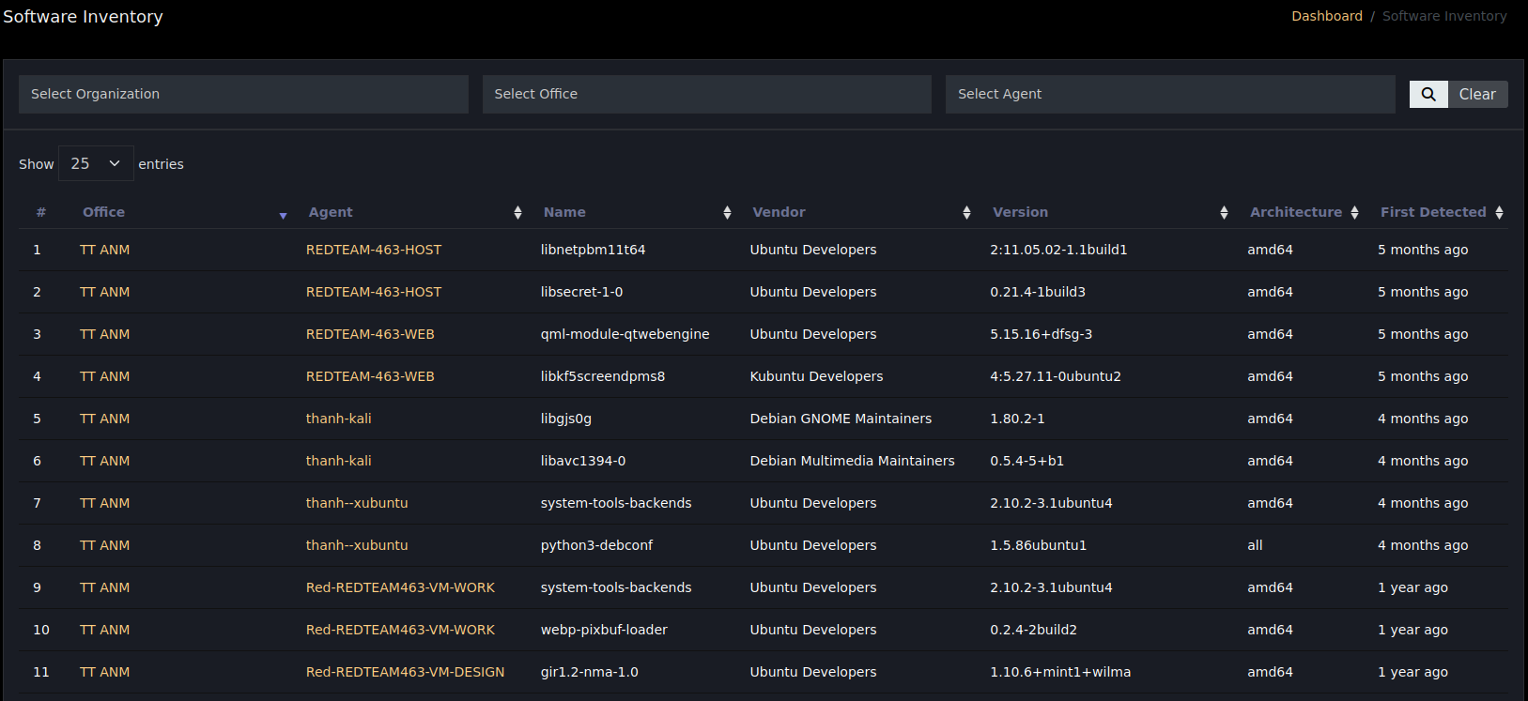This screenshot has height=701, width=1528.
Task: Open the Select Office dropdown
Action: (706, 94)
